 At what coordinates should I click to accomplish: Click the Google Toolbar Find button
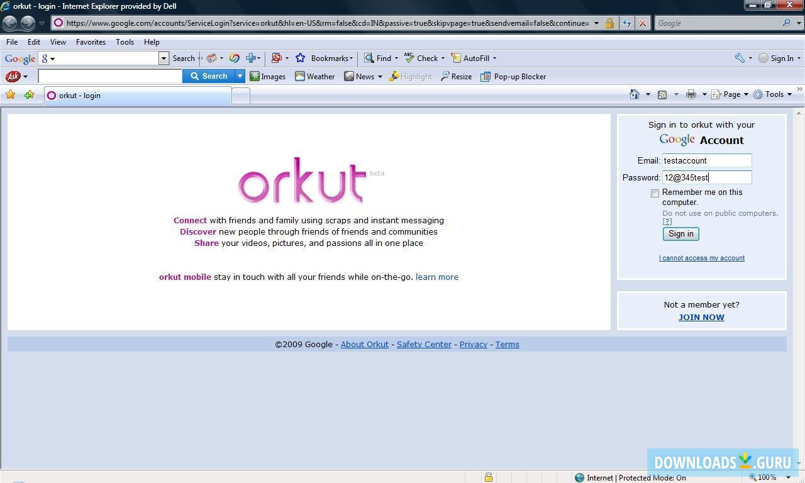[x=377, y=58]
